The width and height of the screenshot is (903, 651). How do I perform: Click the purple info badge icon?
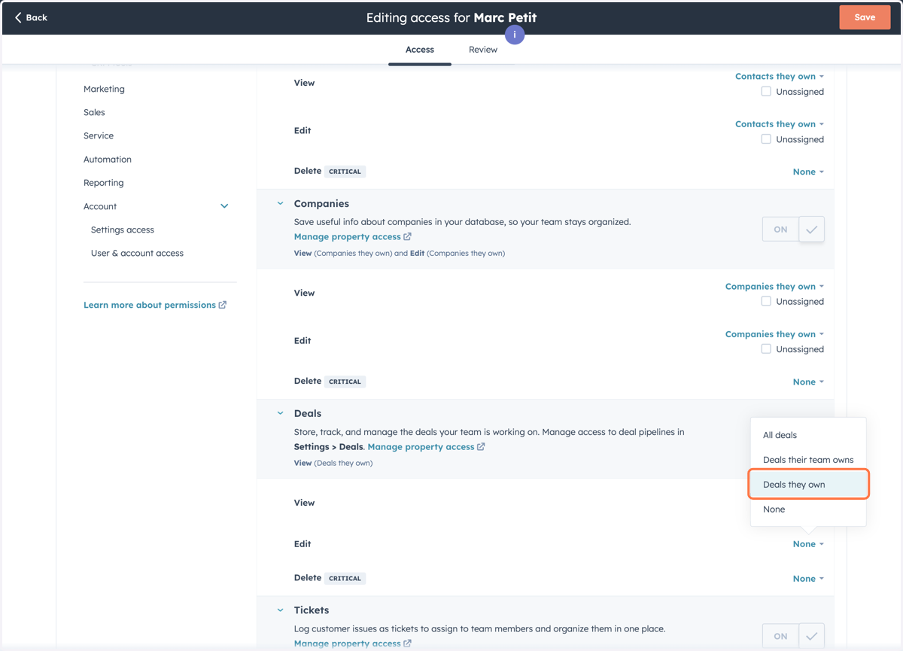tap(515, 35)
